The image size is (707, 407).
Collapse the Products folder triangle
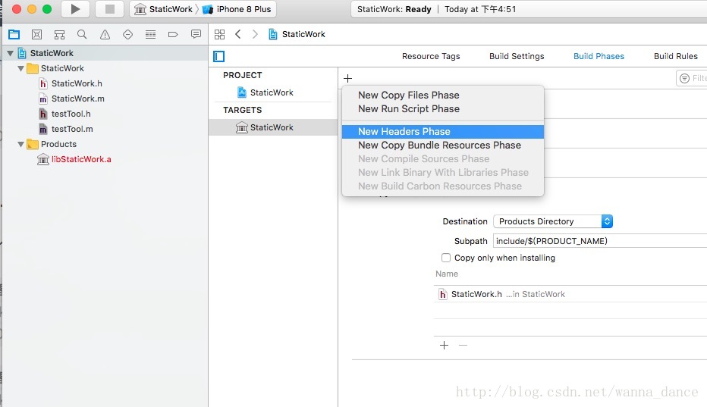pyautogui.click(x=20, y=144)
